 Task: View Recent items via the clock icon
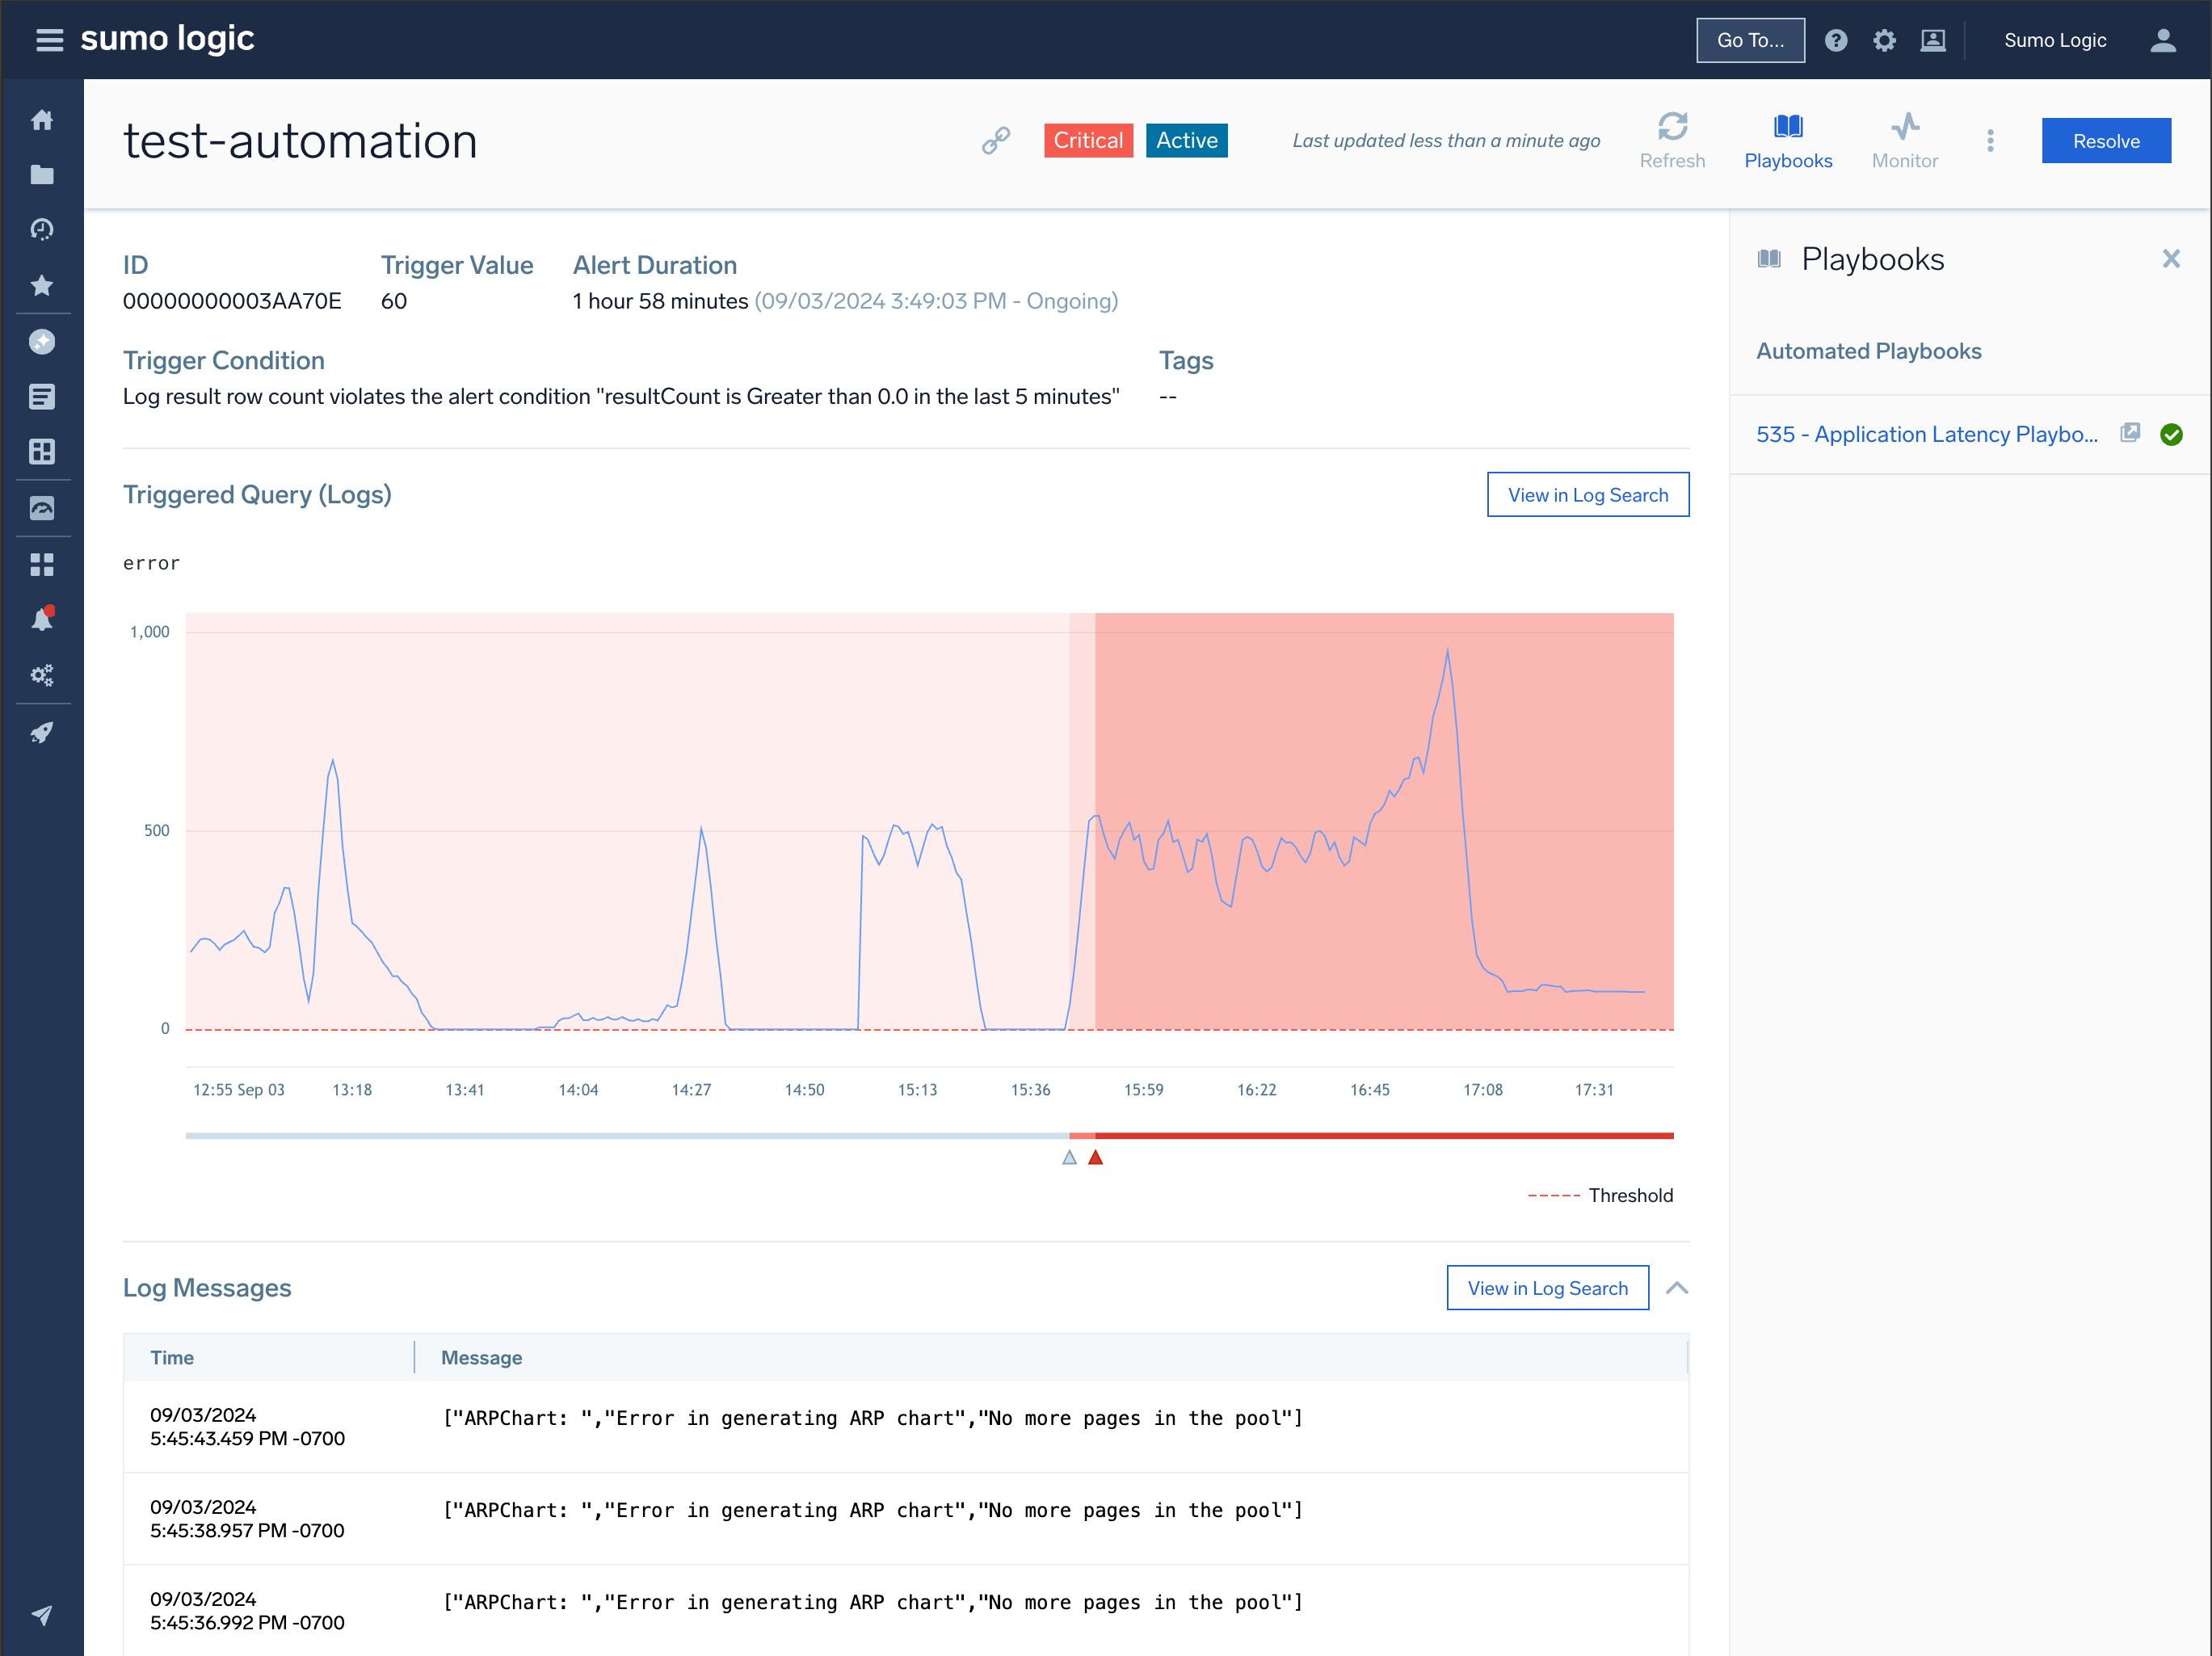click(x=43, y=229)
